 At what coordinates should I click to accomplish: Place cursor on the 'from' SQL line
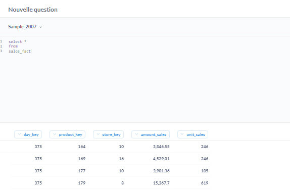[13, 46]
